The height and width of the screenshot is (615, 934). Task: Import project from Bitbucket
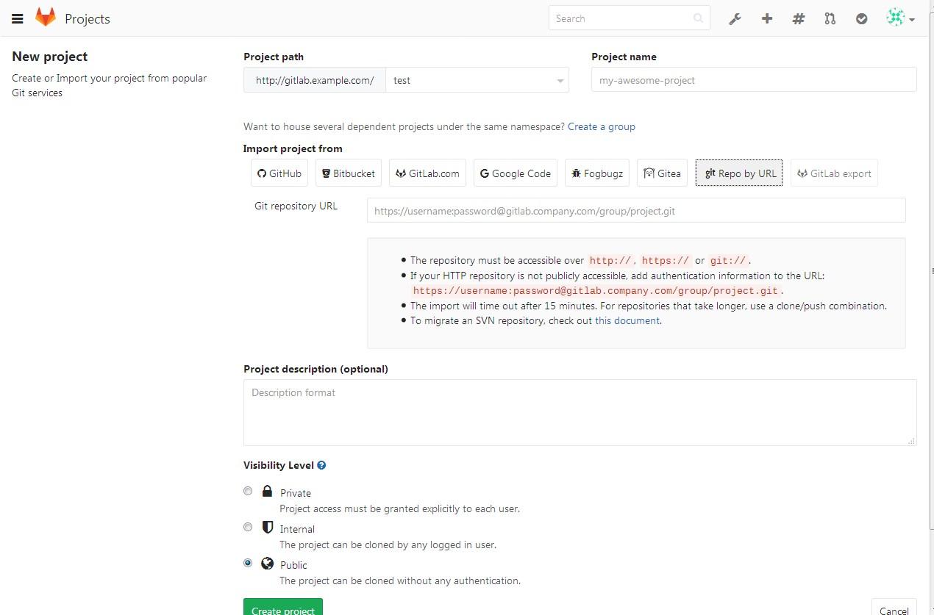(349, 173)
